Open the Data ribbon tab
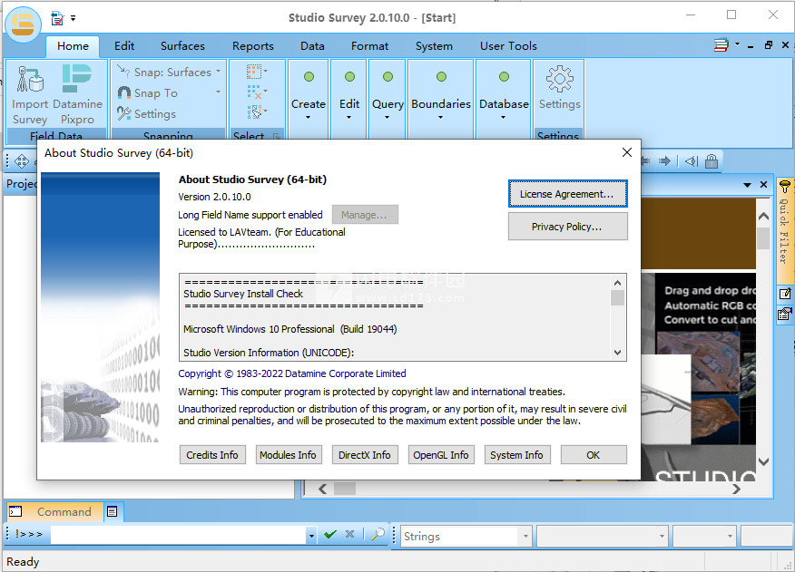 312,46
